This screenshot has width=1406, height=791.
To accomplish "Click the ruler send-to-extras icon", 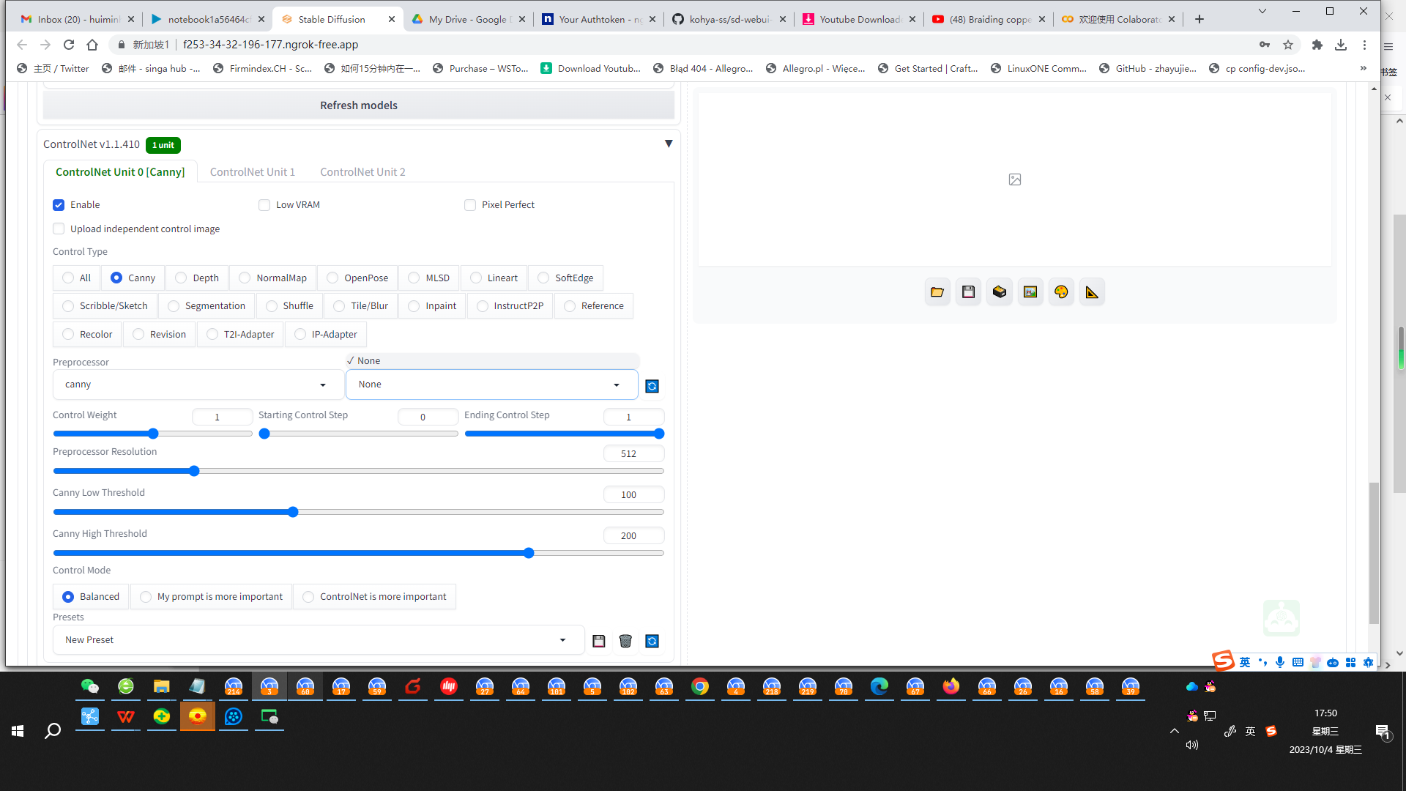I will (x=1092, y=291).
